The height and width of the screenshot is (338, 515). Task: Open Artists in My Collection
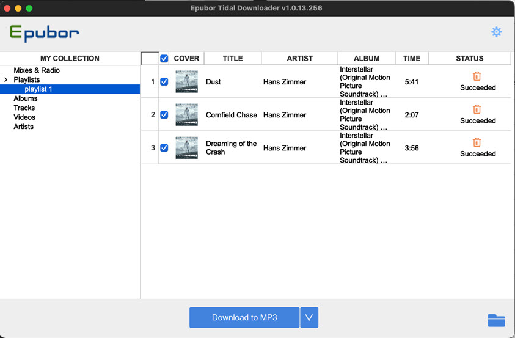[23, 127]
